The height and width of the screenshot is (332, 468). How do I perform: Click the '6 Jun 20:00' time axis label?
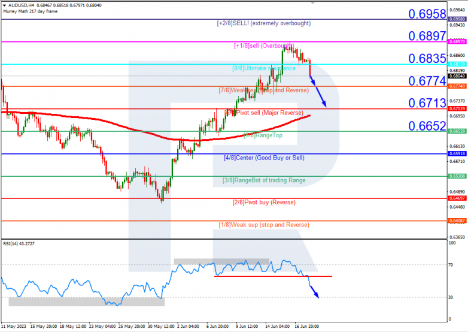pos(218,327)
